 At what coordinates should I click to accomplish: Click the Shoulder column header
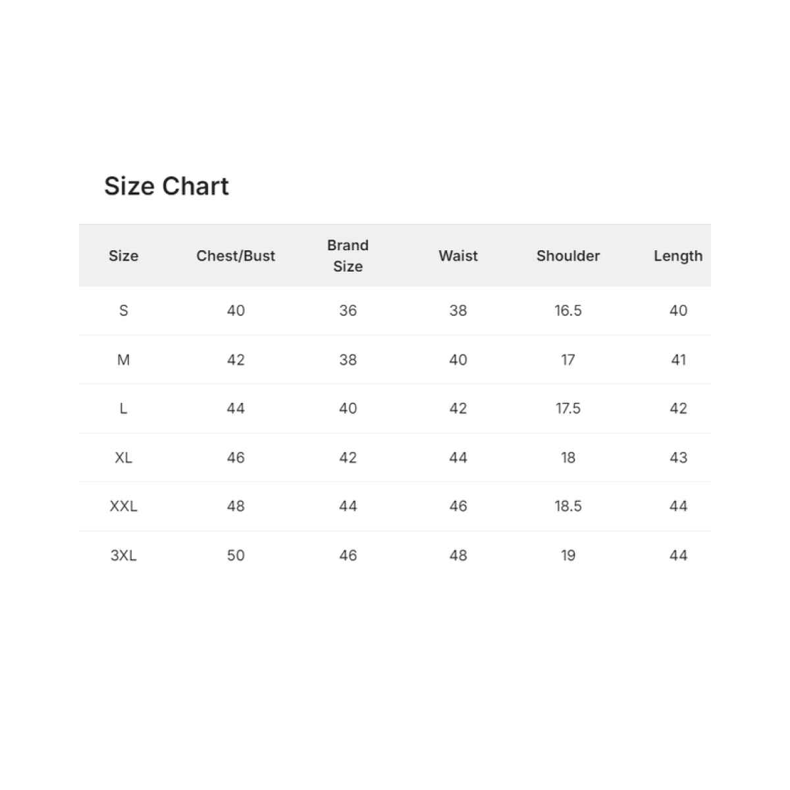568,255
